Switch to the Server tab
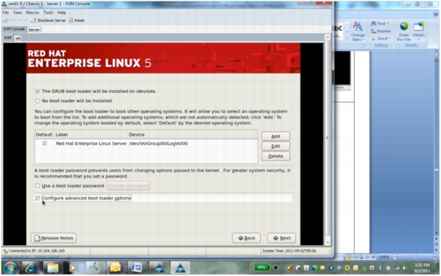 (x=34, y=29)
